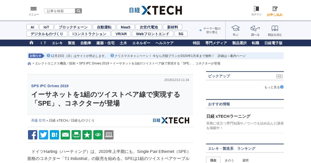Open the エレキ navigation menu
Image resolution: width=311 pixels, height=163 pixels.
pyautogui.click(x=57, y=43)
